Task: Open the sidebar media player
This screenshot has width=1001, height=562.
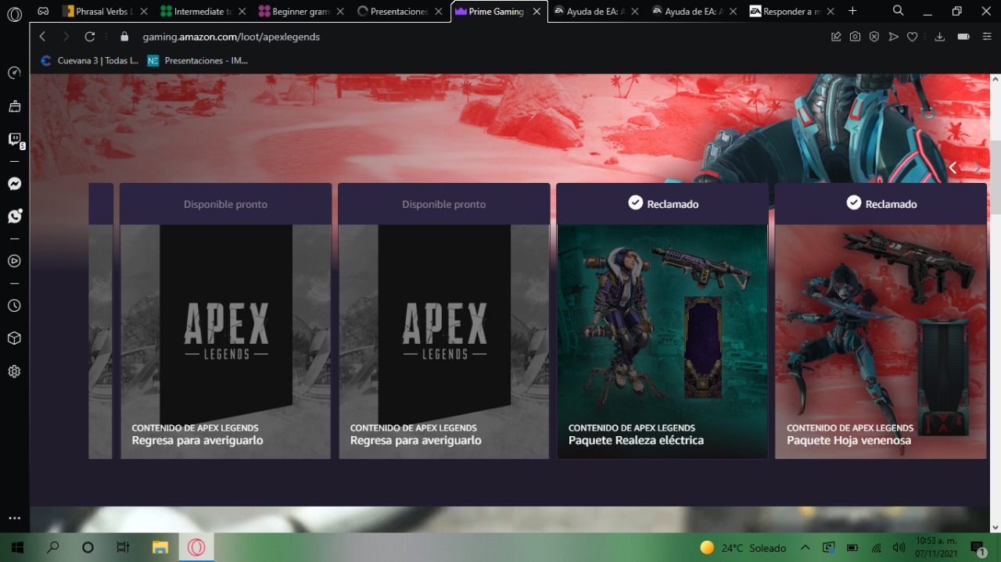Action: 14,261
